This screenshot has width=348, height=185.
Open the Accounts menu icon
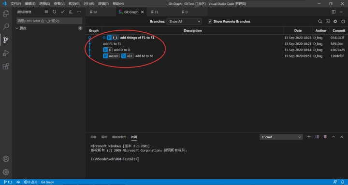click(6, 159)
